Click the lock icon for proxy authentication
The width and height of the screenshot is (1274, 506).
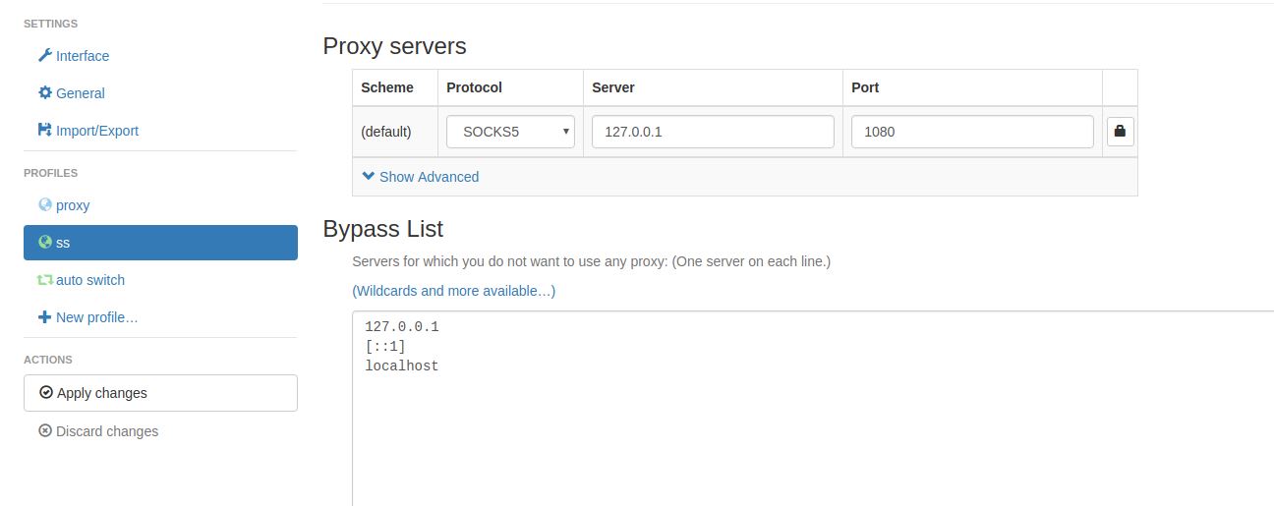(1120, 132)
